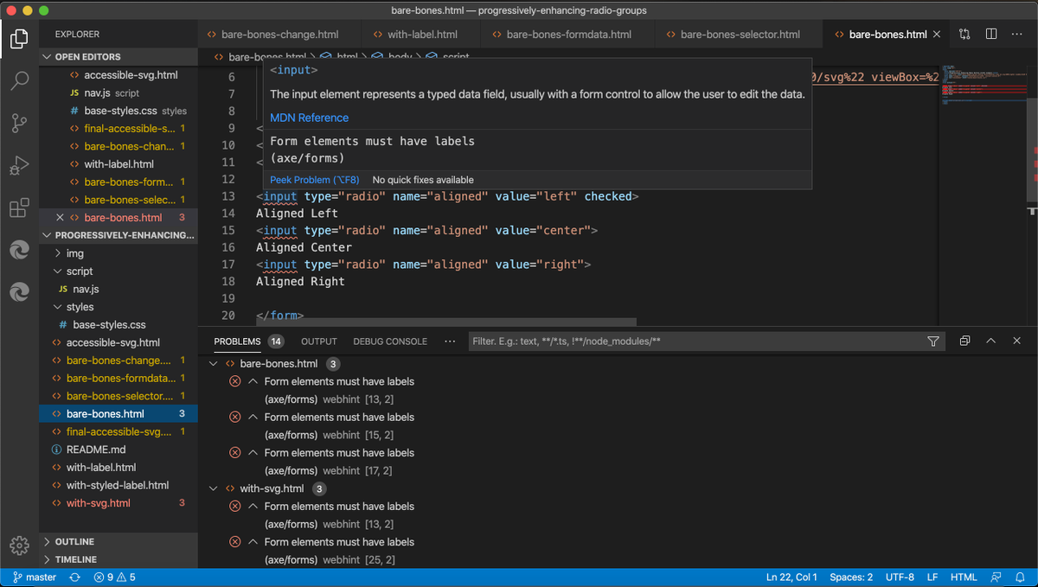The width and height of the screenshot is (1038, 587).
Task: Change language mode HTML
Action: (x=964, y=577)
